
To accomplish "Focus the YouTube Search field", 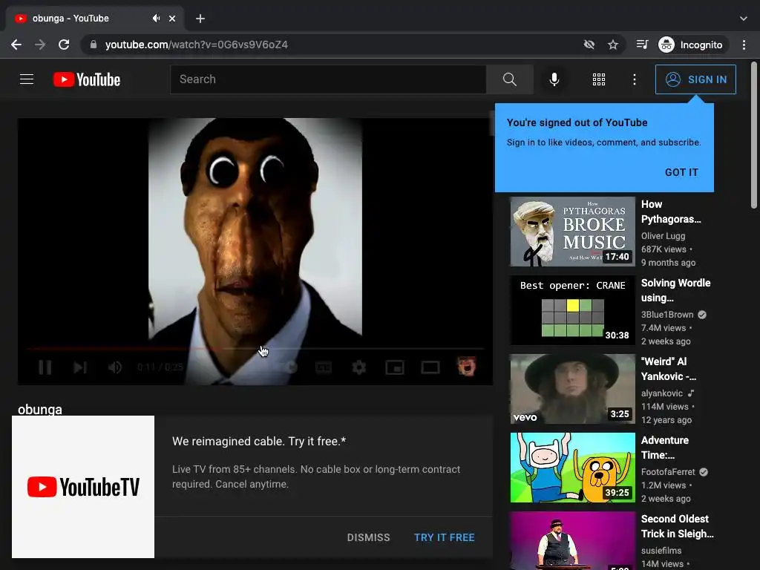I will [328, 79].
